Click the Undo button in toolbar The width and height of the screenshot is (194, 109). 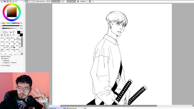tap(27, 1)
